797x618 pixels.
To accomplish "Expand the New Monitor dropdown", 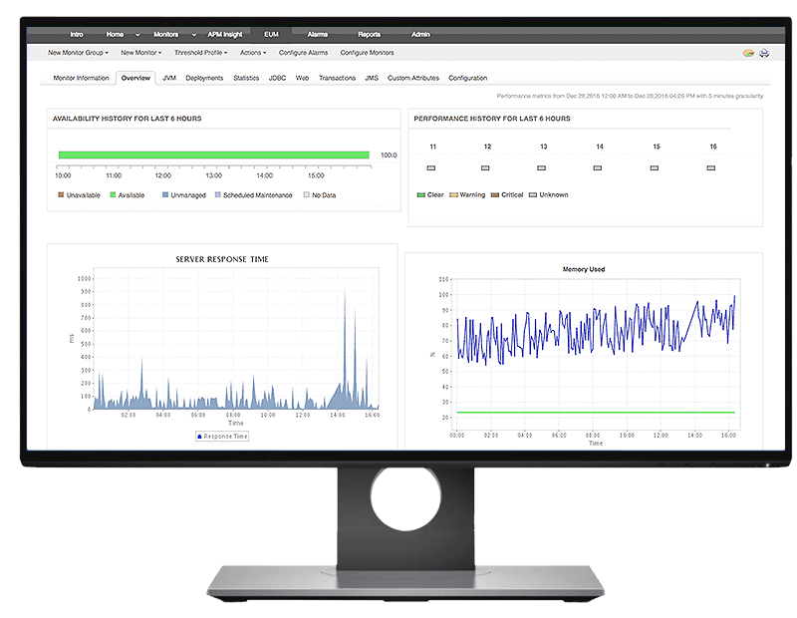I will tap(141, 53).
